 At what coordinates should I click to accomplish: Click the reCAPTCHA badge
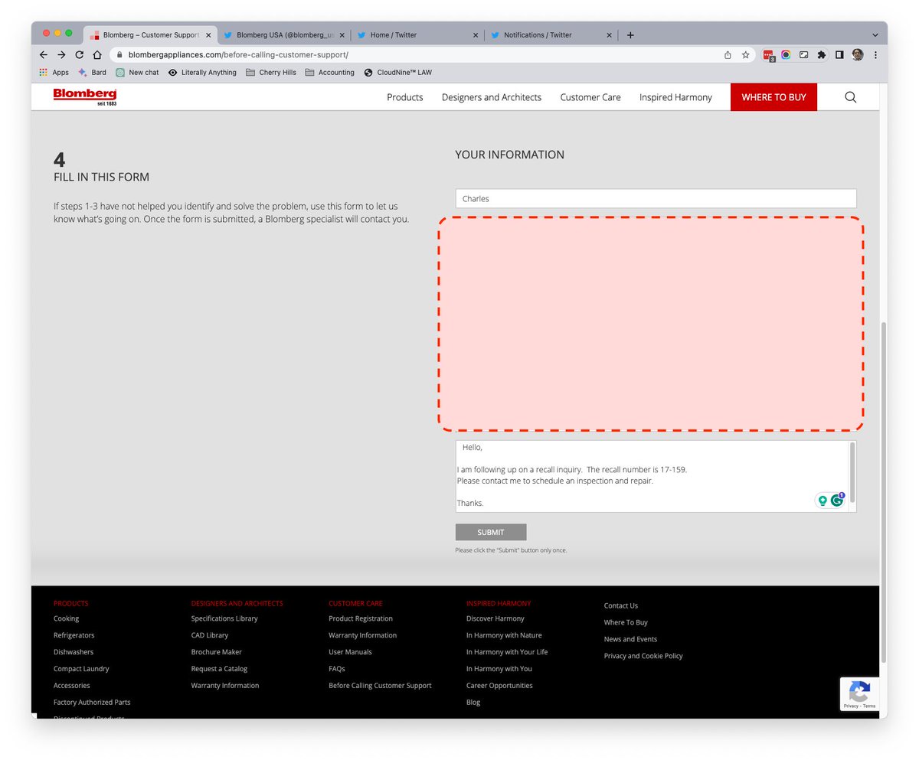(x=858, y=694)
